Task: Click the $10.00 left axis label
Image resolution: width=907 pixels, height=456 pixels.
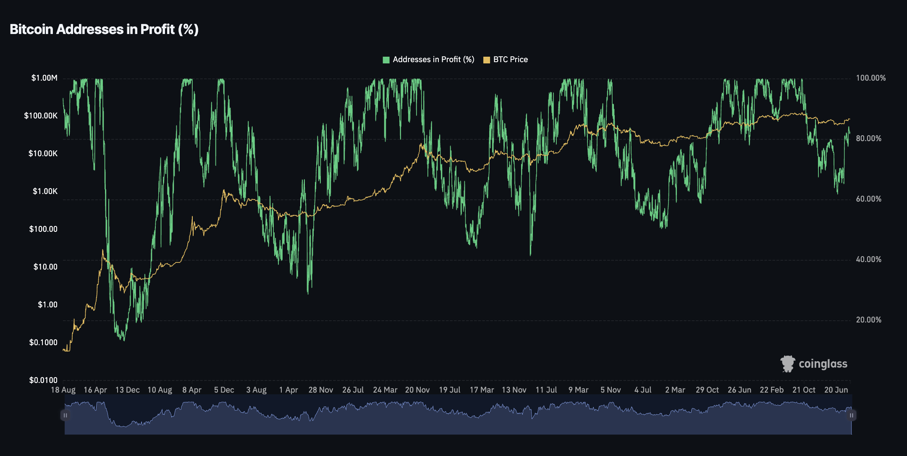Action: [x=45, y=267]
